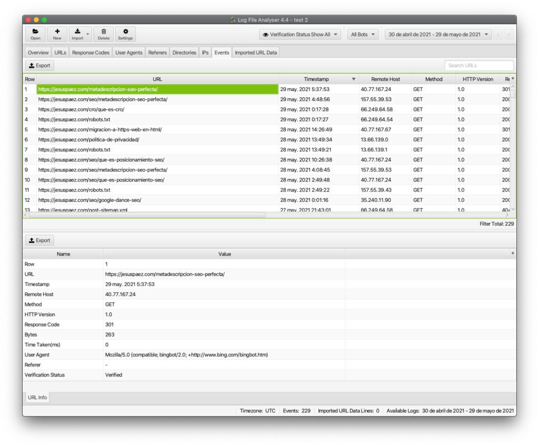Open the User Agents tab

pos(128,53)
